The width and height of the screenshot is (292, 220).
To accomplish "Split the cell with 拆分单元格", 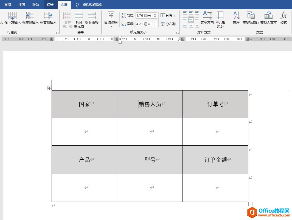I will (x=79, y=20).
